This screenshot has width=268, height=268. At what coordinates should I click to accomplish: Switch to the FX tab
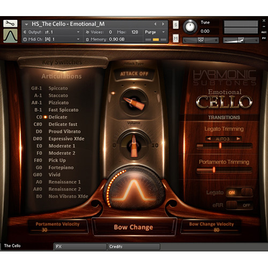(80, 247)
